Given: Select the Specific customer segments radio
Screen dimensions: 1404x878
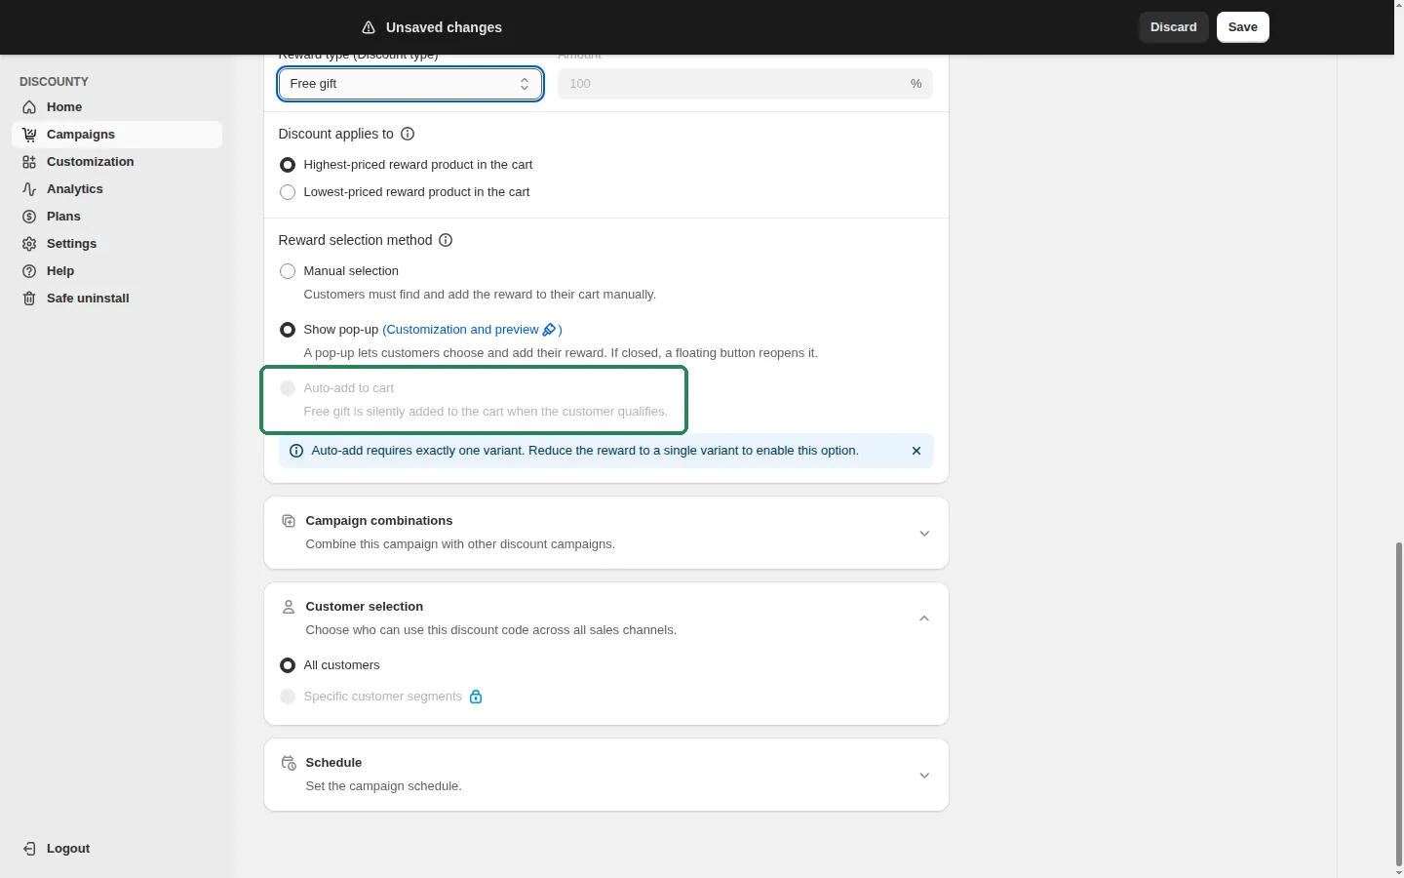Looking at the screenshot, I should [288, 697].
